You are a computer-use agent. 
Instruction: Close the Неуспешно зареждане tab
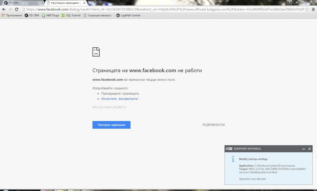pos(84,3)
